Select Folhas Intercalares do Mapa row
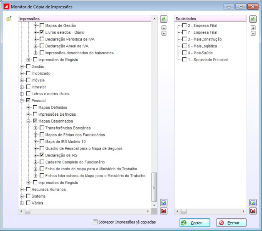The image size is (262, 231). coord(95,176)
